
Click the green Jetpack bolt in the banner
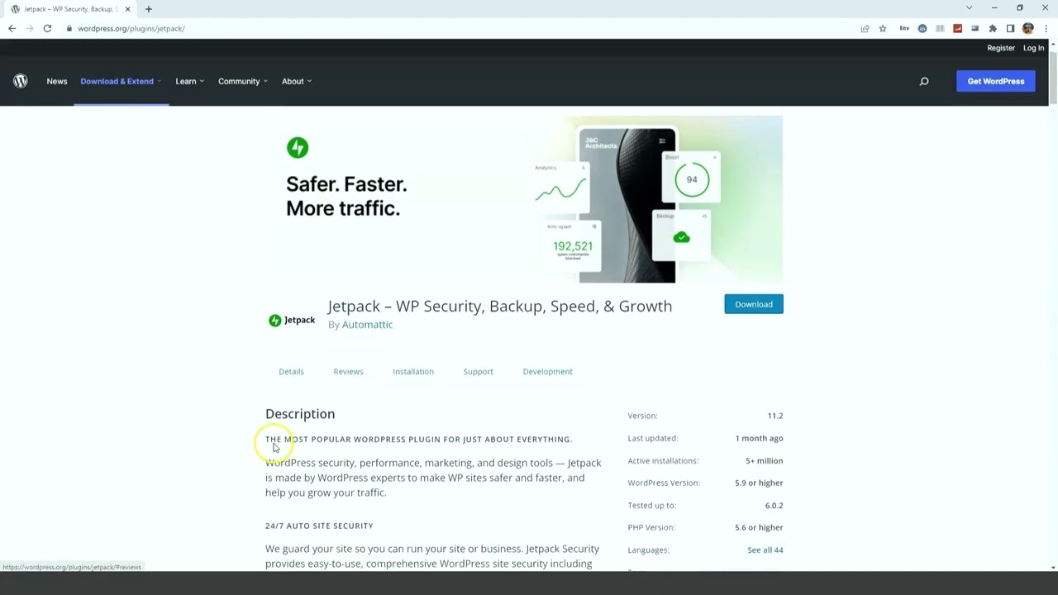point(298,148)
